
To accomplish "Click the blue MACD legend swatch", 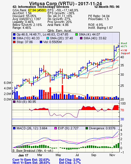I will click(14, 128).
